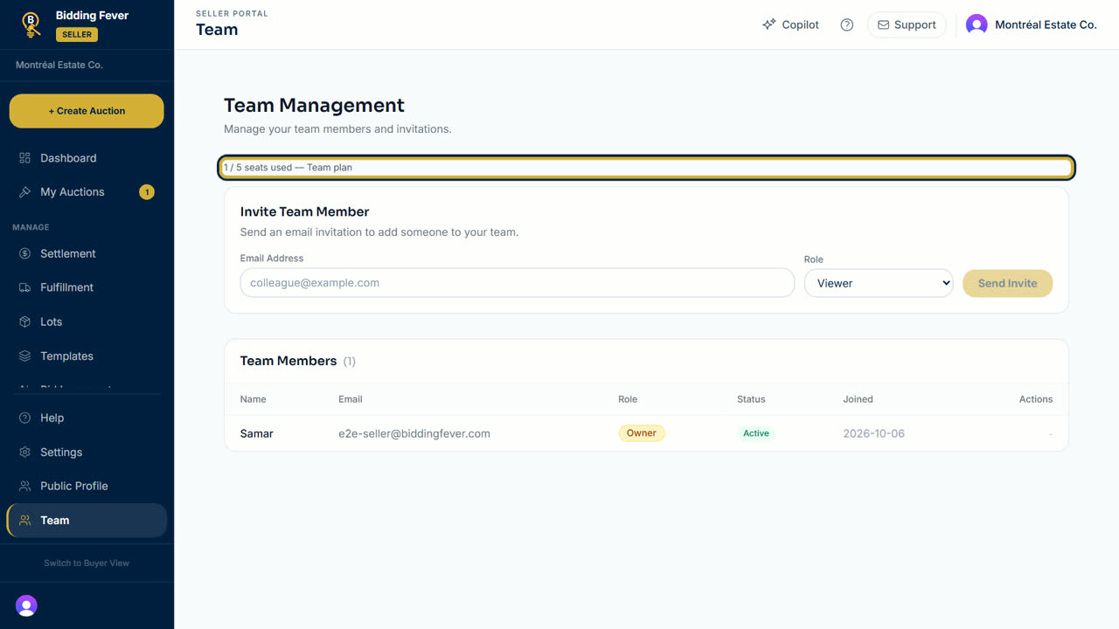Click the purple avatar at sidebar bottom
The image size is (1119, 629).
(x=26, y=605)
